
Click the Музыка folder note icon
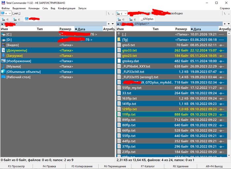(3, 66)
